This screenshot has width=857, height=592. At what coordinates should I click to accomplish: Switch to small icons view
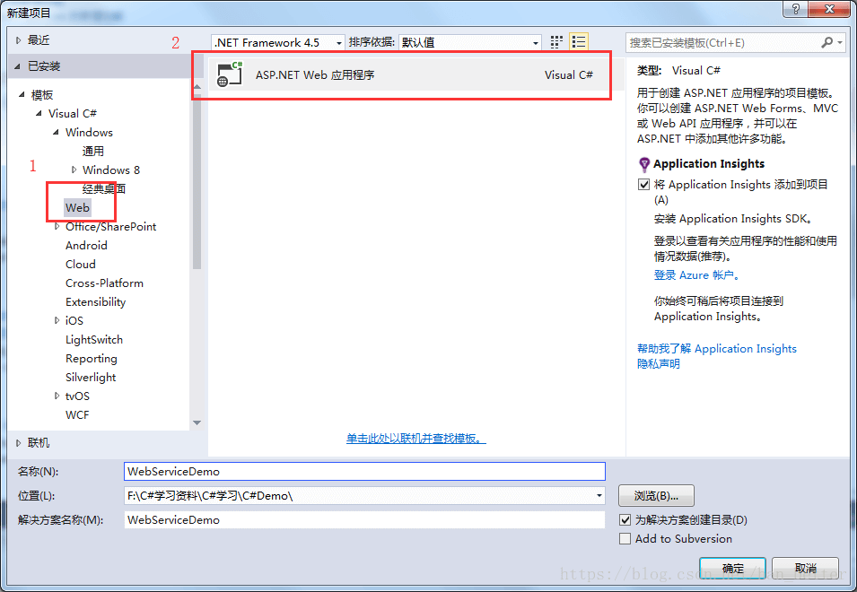[556, 42]
